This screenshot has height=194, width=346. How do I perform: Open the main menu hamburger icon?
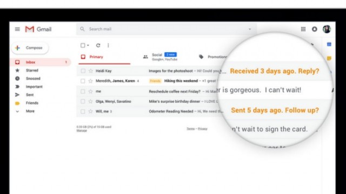pyautogui.click(x=17, y=29)
